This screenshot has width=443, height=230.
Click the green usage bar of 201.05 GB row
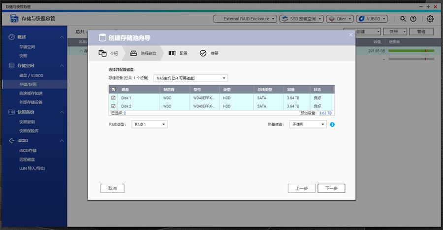click(x=411, y=51)
